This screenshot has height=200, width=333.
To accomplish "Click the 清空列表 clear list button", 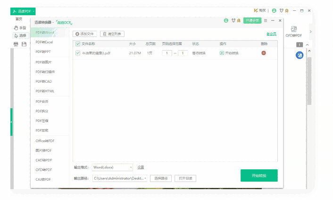I will point(112,34).
